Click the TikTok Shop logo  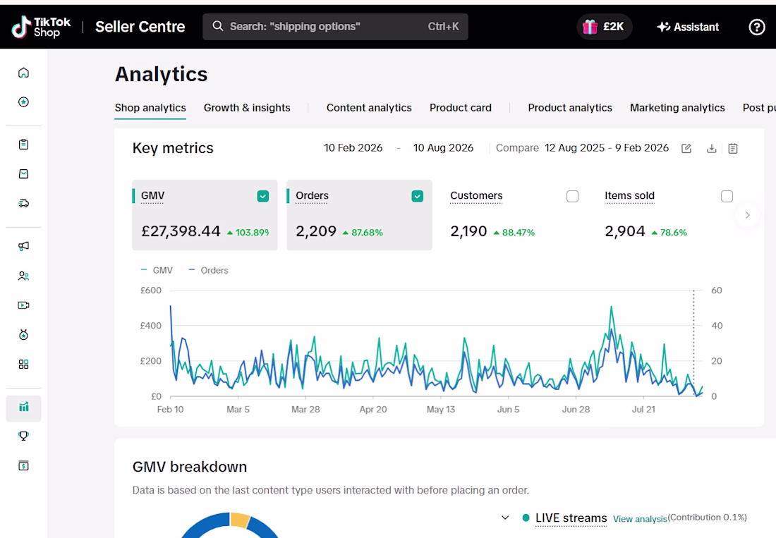pyautogui.click(x=41, y=27)
